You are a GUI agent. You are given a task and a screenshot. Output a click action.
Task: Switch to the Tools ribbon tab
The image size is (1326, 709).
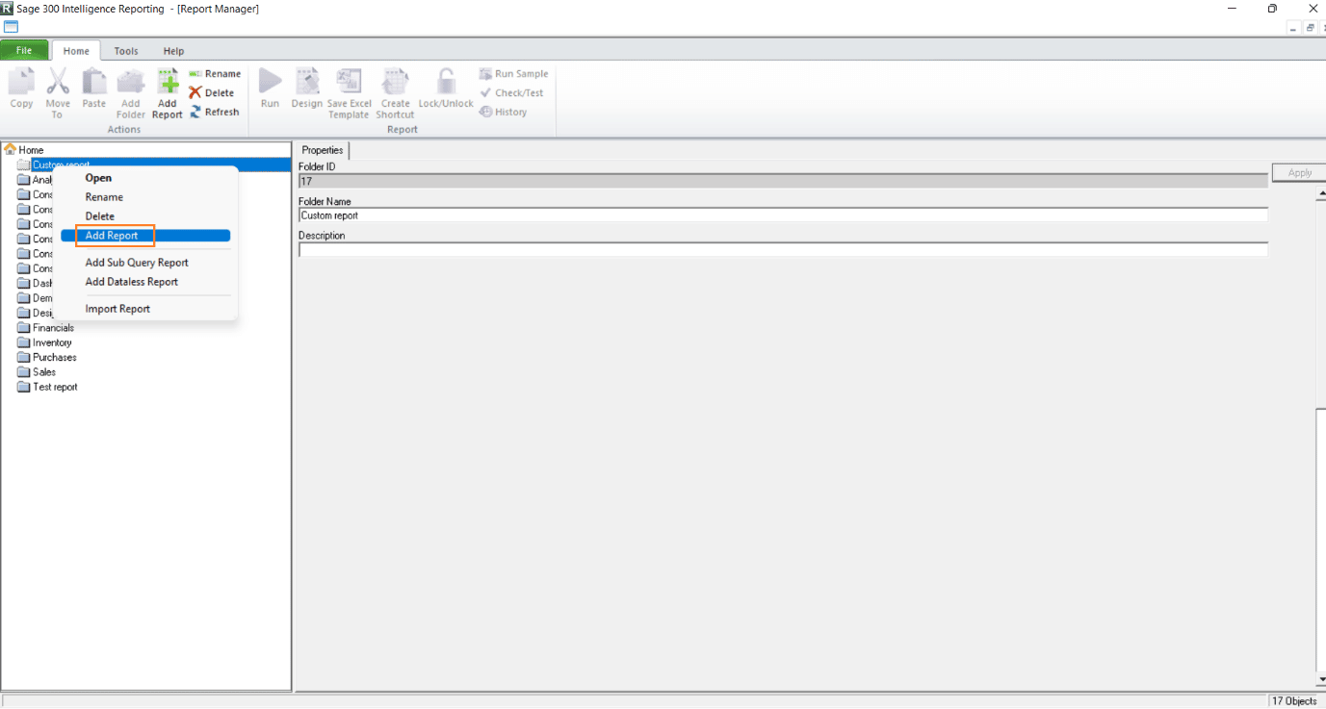(125, 50)
